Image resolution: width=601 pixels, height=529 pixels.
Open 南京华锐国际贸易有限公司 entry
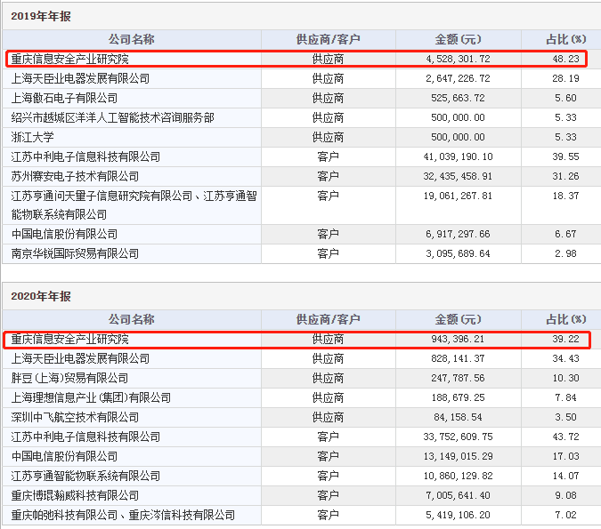(x=75, y=253)
